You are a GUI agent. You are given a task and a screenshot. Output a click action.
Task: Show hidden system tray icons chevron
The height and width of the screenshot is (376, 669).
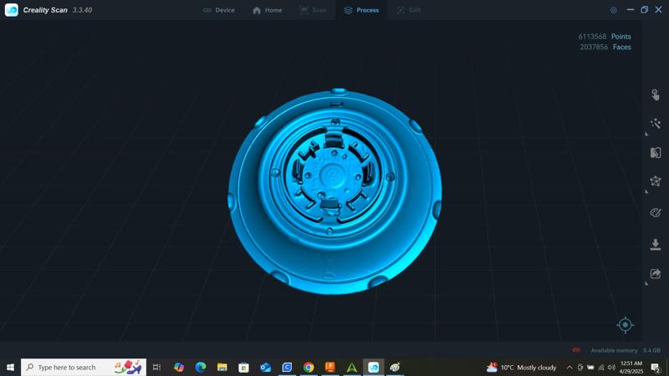(569, 367)
